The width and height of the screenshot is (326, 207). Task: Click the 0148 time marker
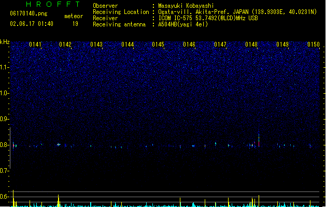(251, 45)
